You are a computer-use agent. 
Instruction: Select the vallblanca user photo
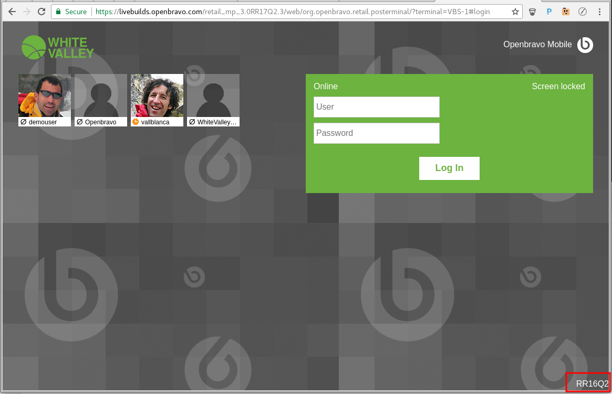pyautogui.click(x=157, y=95)
